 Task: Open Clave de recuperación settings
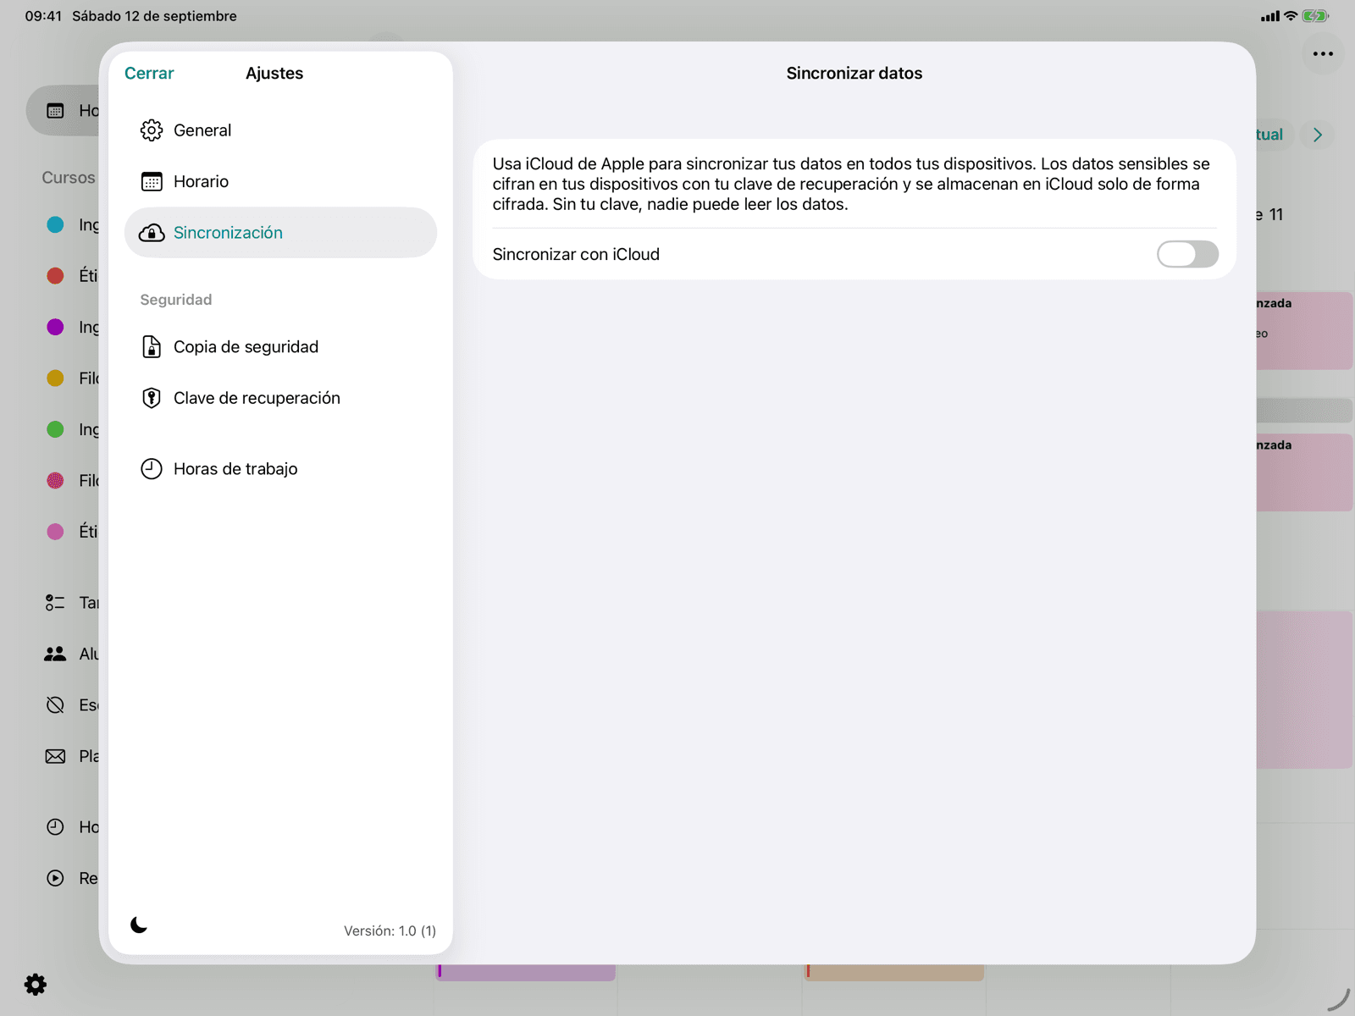[x=280, y=398]
